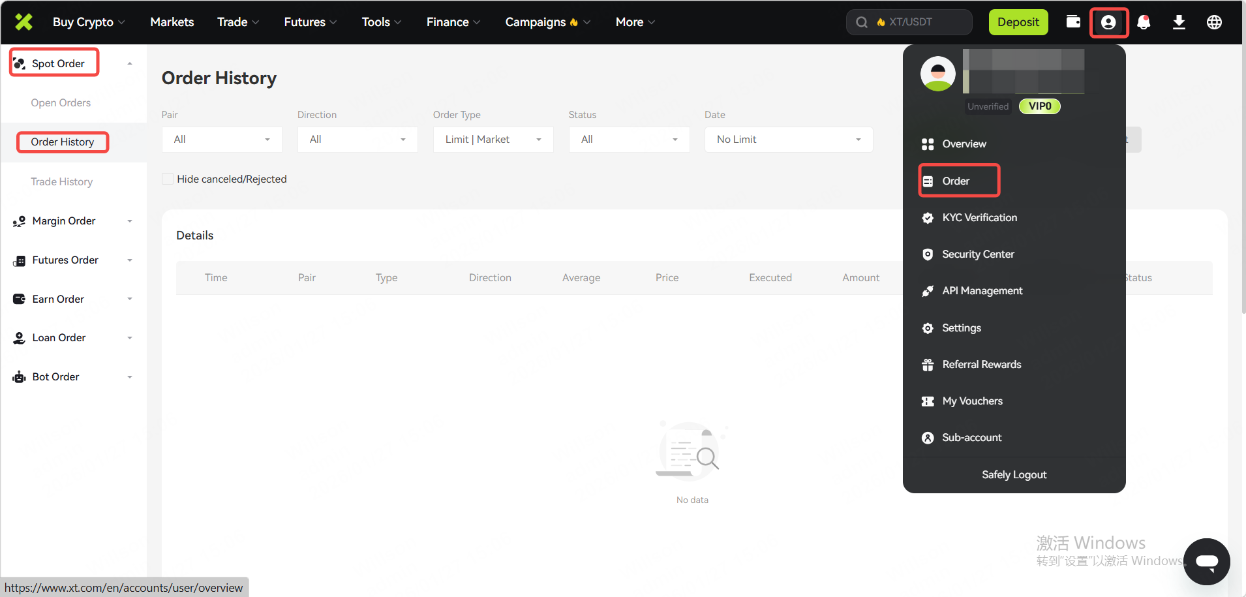Screen dimensions: 1246x597
Task: Click the XT/USDT search field
Action: (x=909, y=22)
